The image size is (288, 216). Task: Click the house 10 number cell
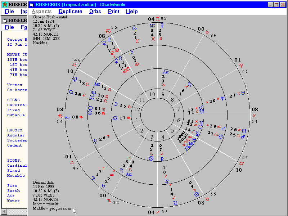tap(152, 94)
